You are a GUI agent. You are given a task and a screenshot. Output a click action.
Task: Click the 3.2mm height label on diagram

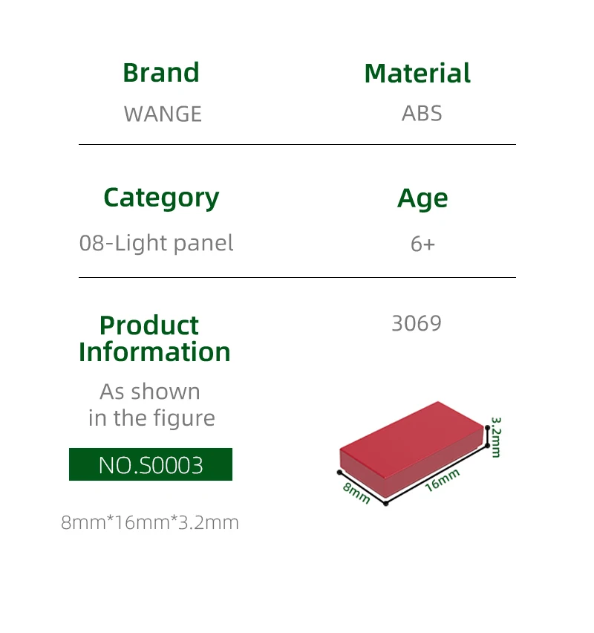point(496,438)
